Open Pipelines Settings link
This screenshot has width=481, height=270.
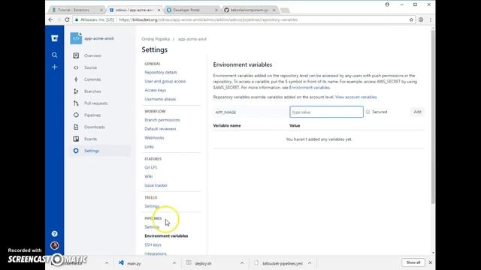pyautogui.click(x=152, y=226)
